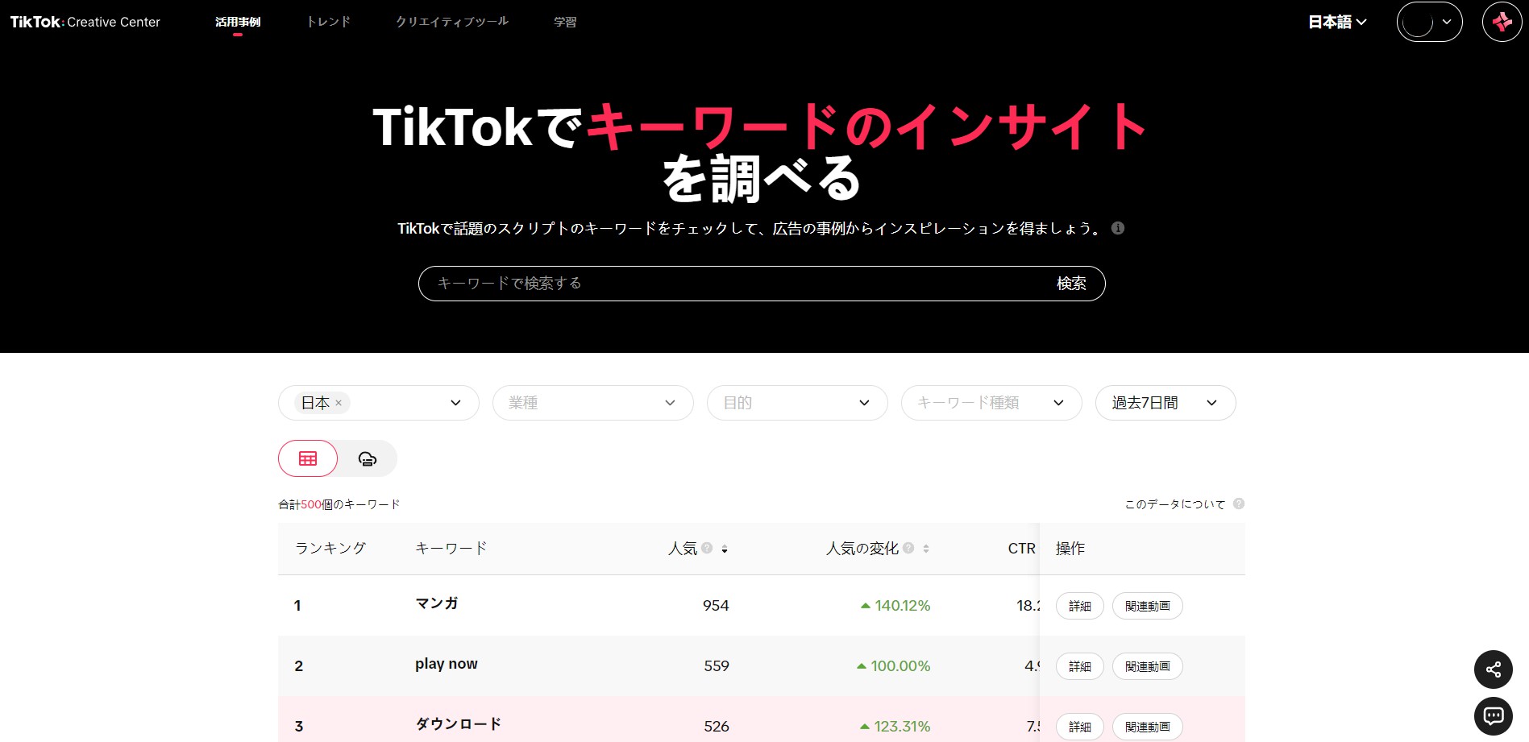Image resolution: width=1529 pixels, height=742 pixels.
Task: Open the feedback chat icon
Action: 1493,715
